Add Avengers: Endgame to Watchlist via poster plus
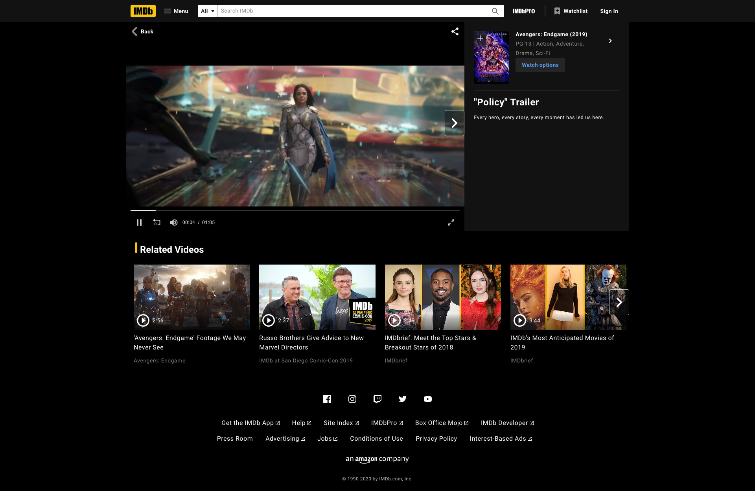755x491 pixels. click(480, 38)
